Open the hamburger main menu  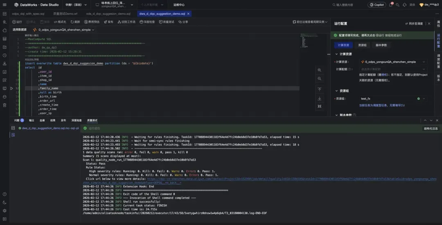5,5
